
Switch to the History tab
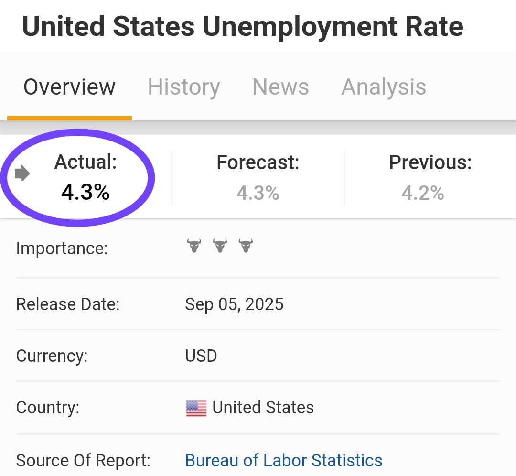pyautogui.click(x=184, y=87)
